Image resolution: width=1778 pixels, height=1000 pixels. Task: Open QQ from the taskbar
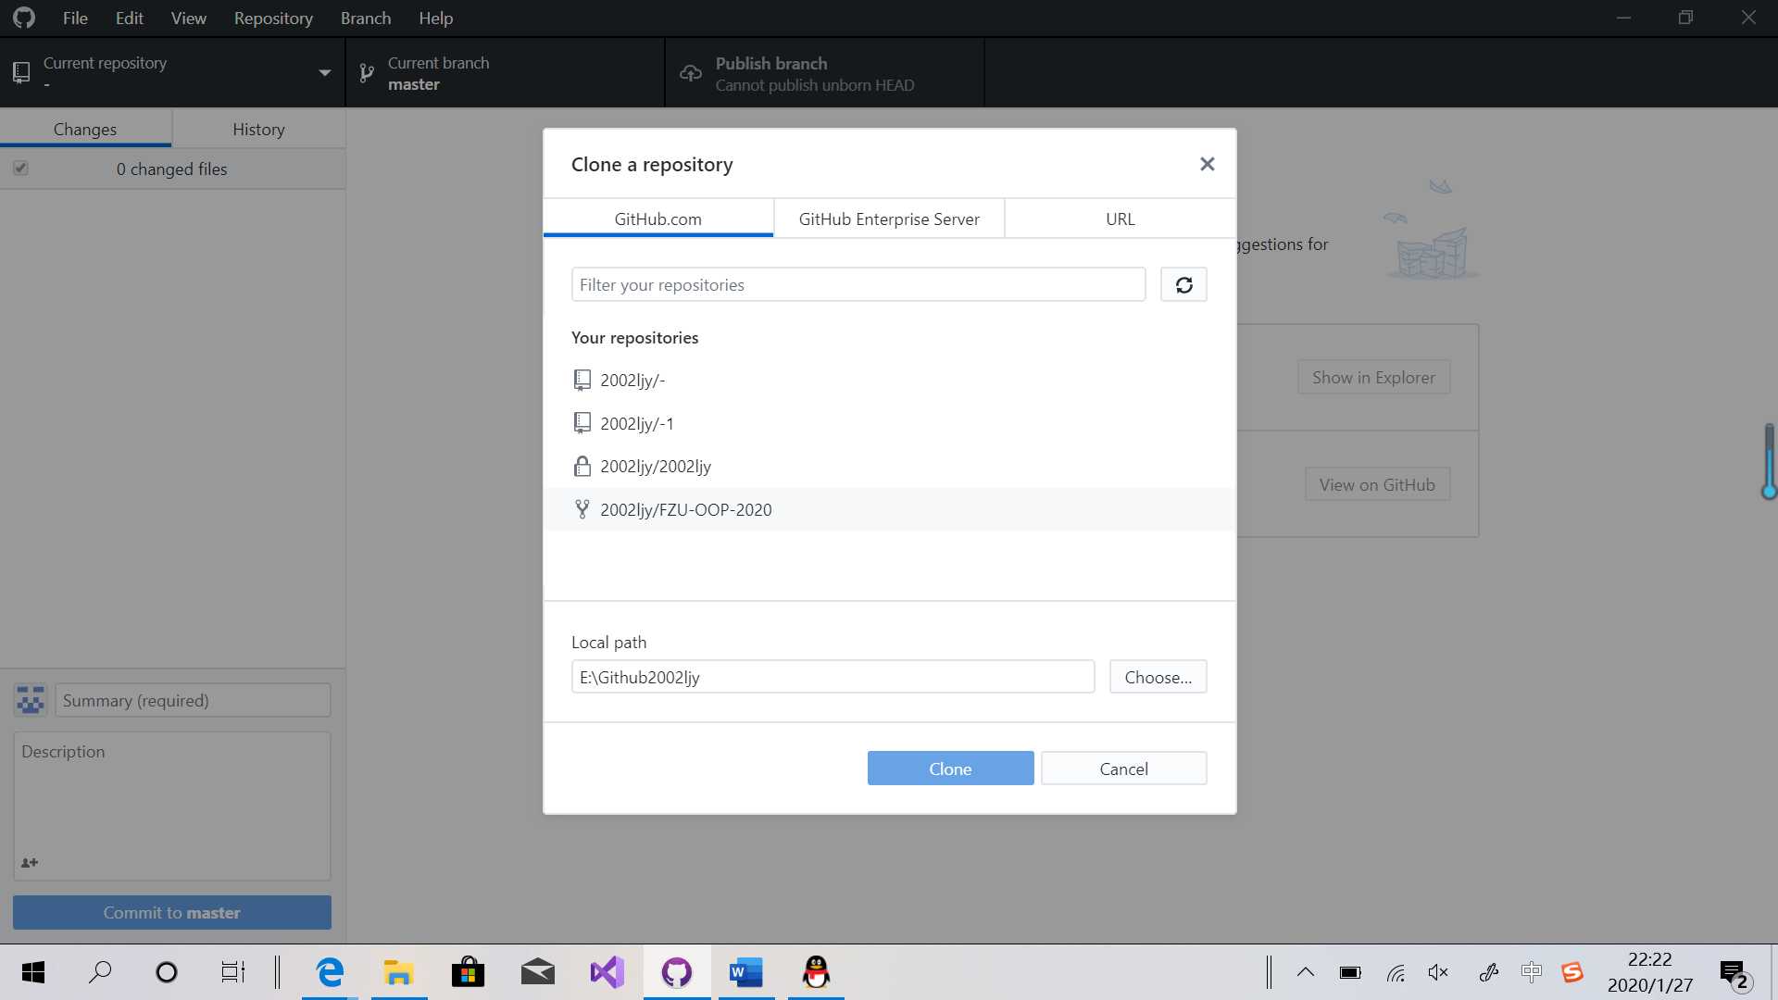coord(816,972)
